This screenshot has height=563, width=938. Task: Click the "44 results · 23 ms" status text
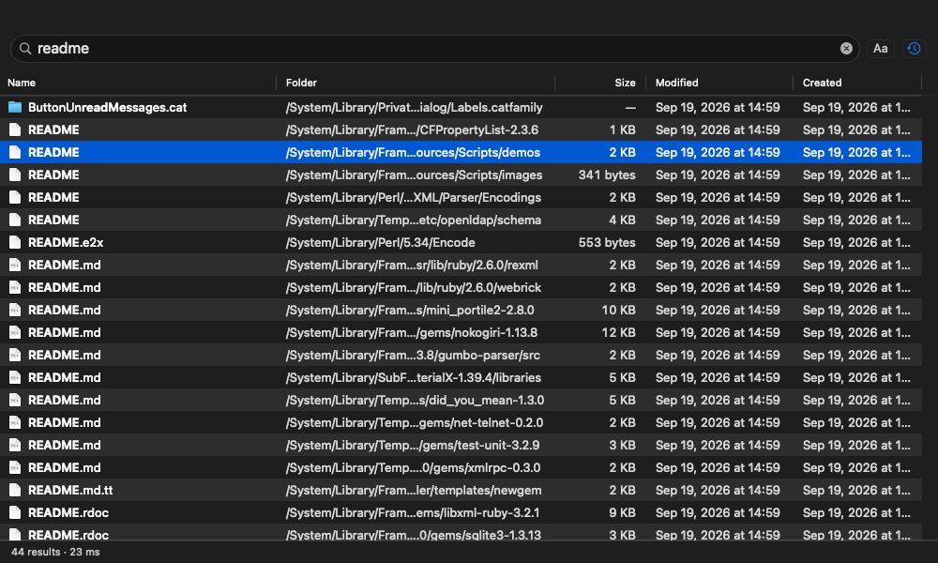click(x=55, y=552)
